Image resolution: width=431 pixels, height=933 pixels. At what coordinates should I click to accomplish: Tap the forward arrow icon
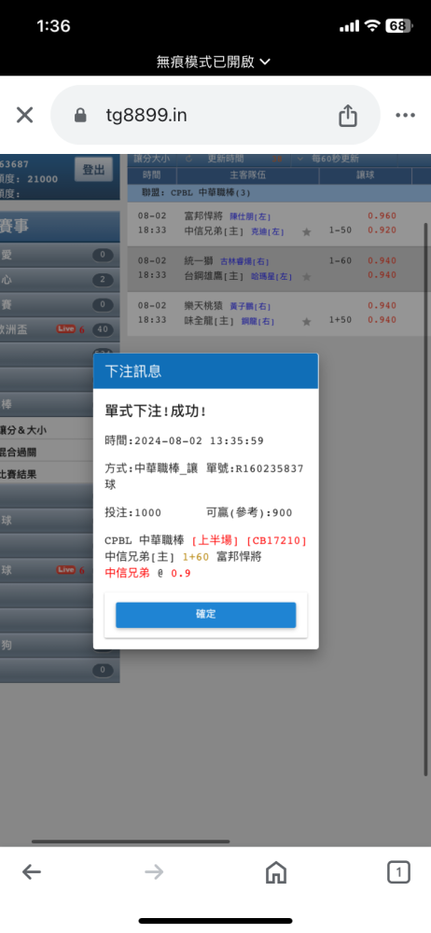click(x=154, y=873)
